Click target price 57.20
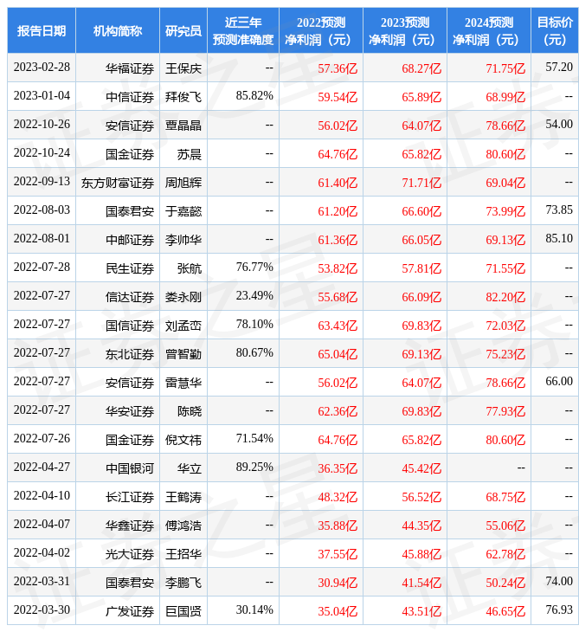Screen dimensions: 579x632 pos(559,67)
